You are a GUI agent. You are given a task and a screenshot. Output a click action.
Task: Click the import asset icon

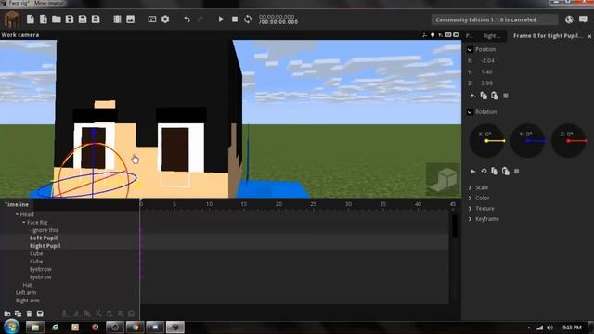pos(44,19)
